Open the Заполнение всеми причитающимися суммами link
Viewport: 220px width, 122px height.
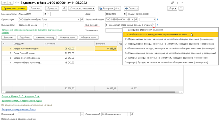(32, 31)
